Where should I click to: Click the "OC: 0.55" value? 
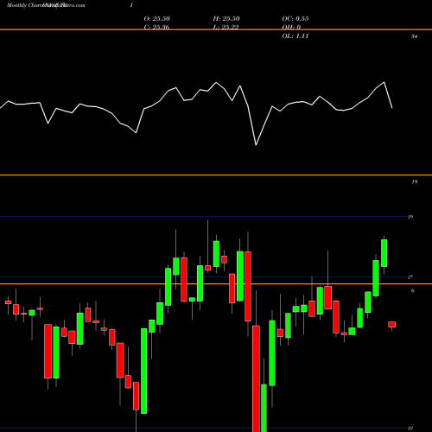(295, 19)
